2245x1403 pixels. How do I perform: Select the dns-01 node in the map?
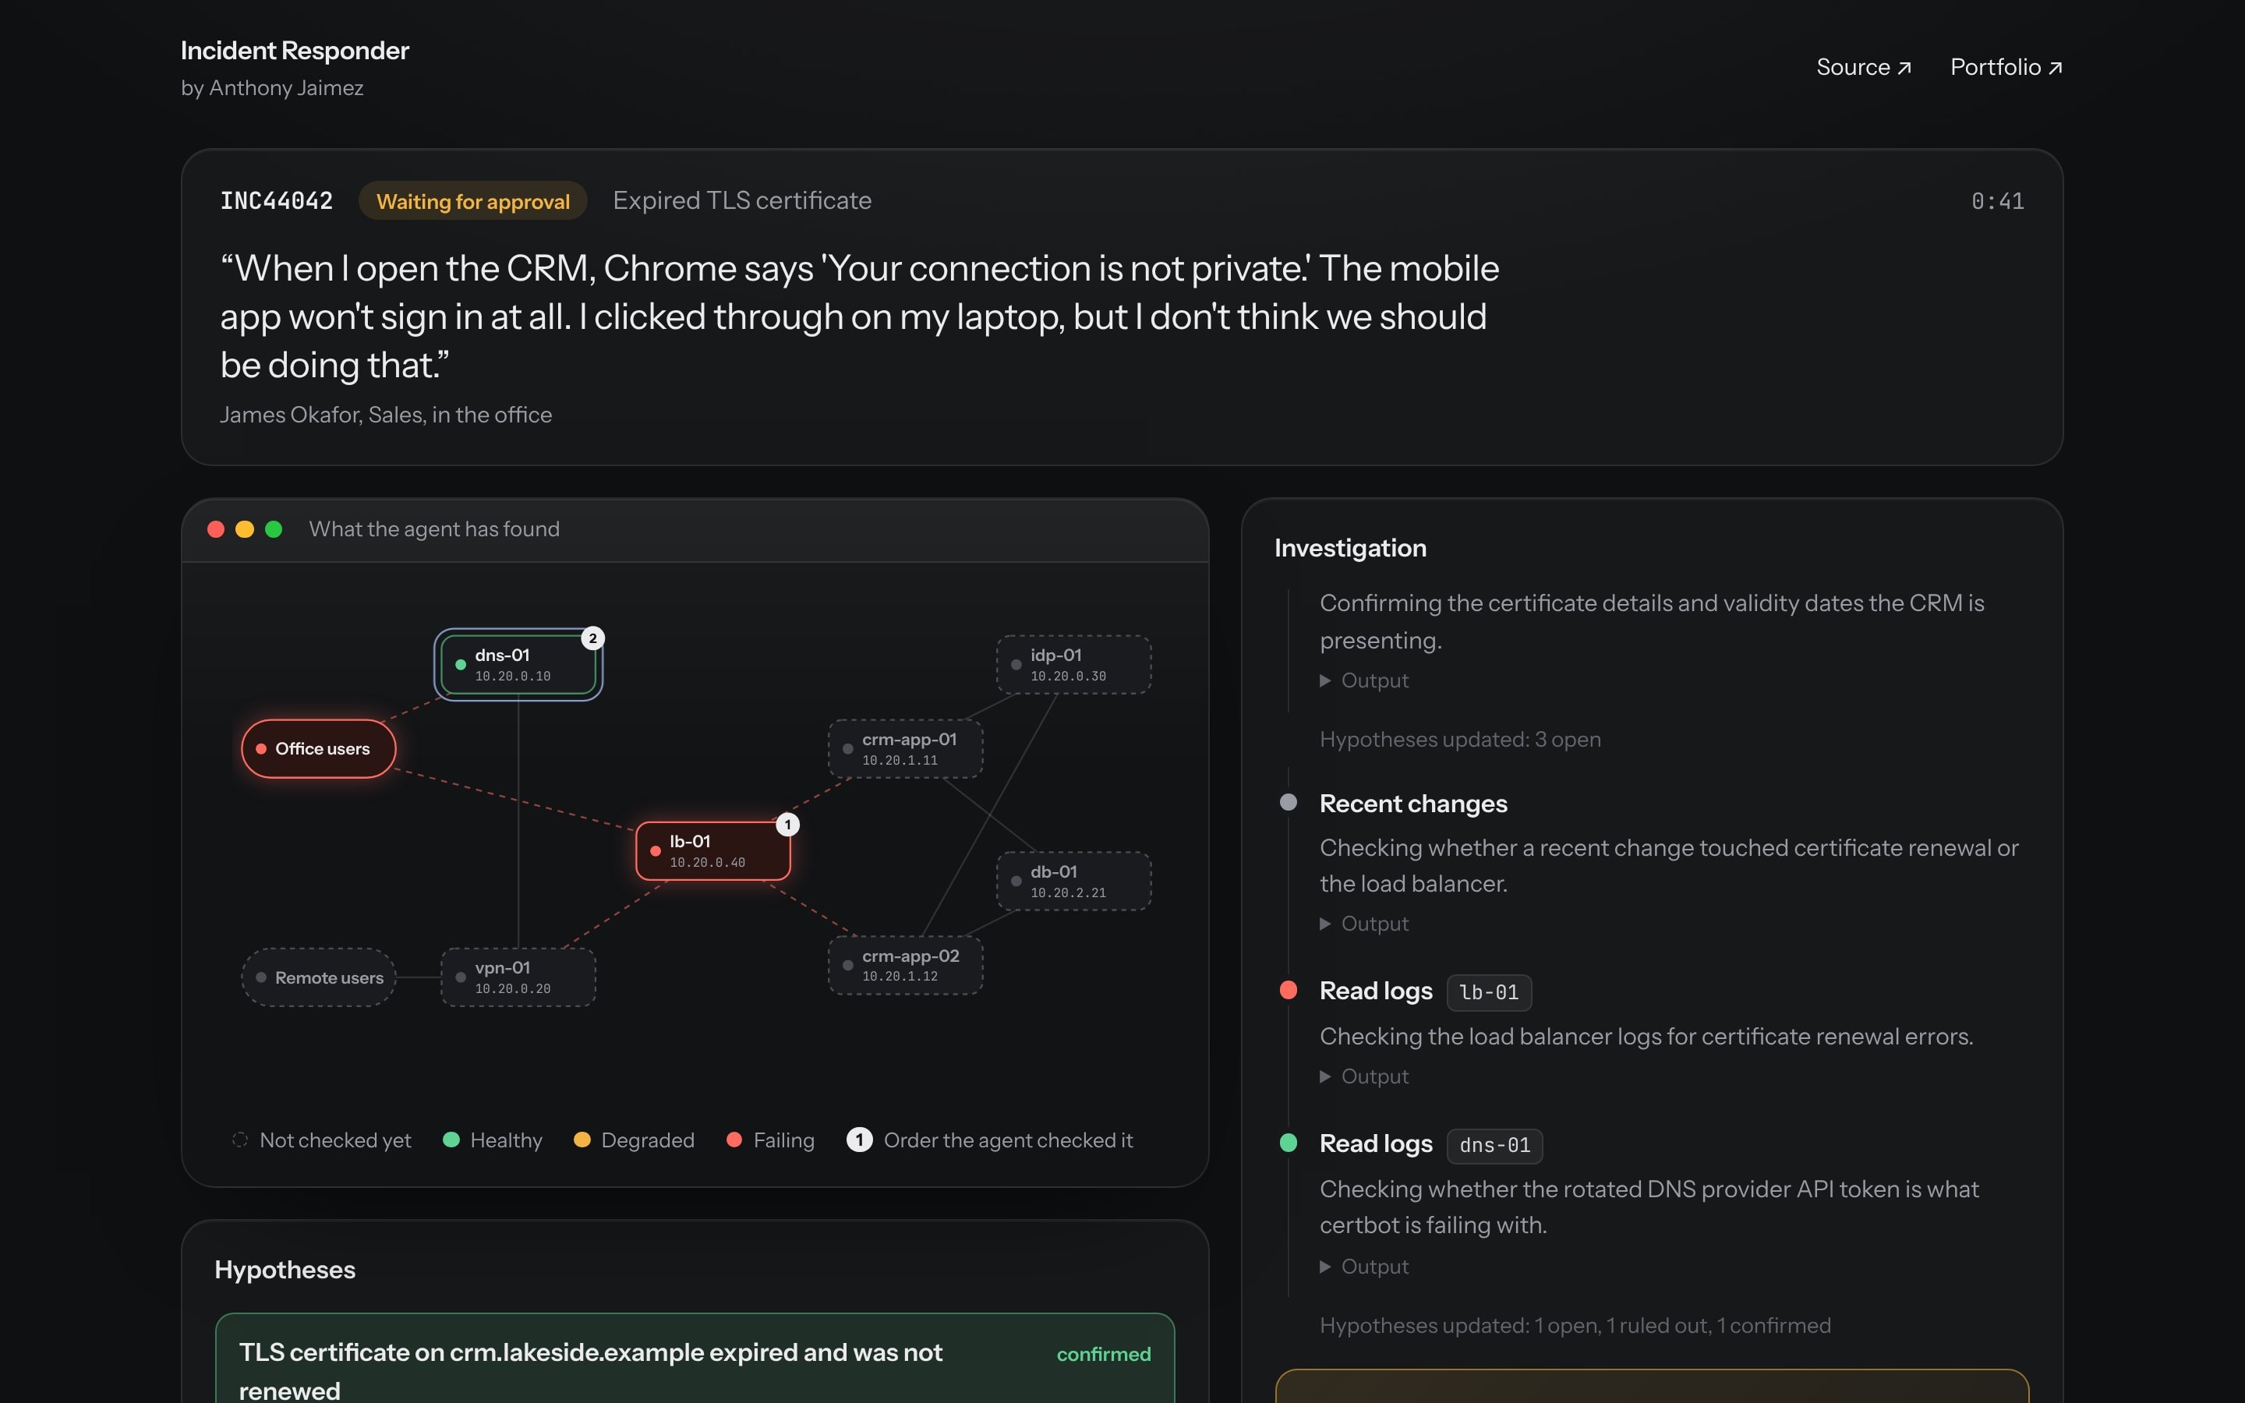(x=518, y=664)
